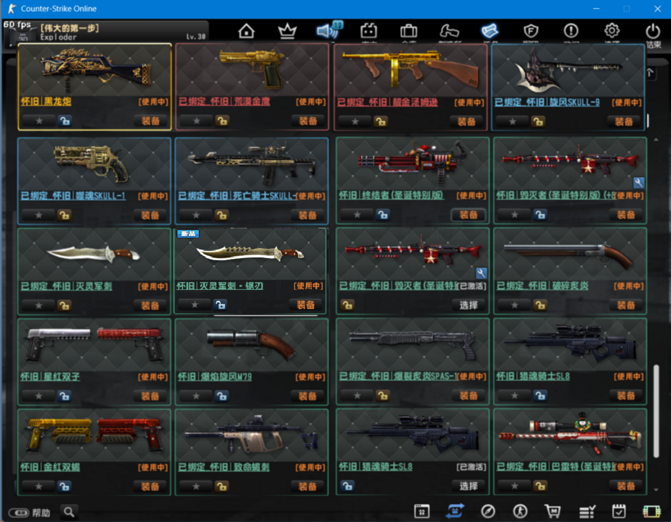Select the 星红双子 dual pistols image
The image size is (671, 522).
pyautogui.click(x=94, y=346)
